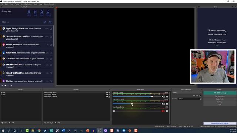This screenshot has width=237, height=133.
Task: Open the Video Capture Device mixer settings gear
Action: click(x=167, y=111)
